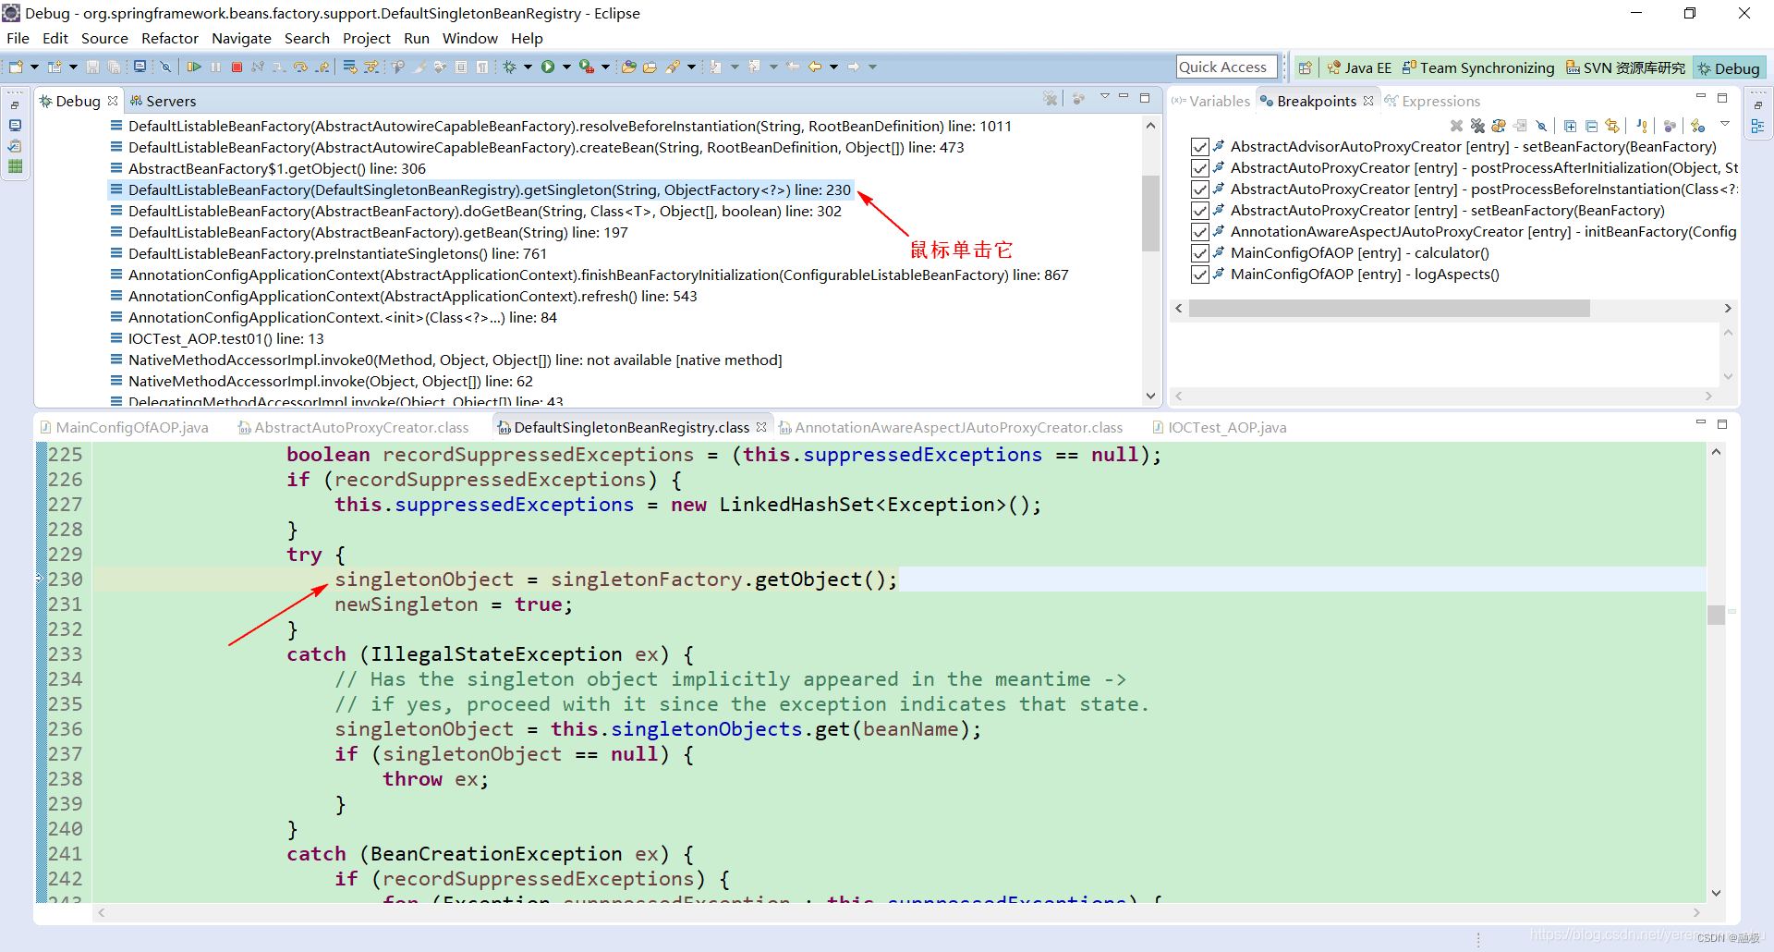This screenshot has height=952, width=1774.
Task: Uncheck AbstractAutoProxyCreator setBeanFactory breakpoint
Action: click(1199, 211)
